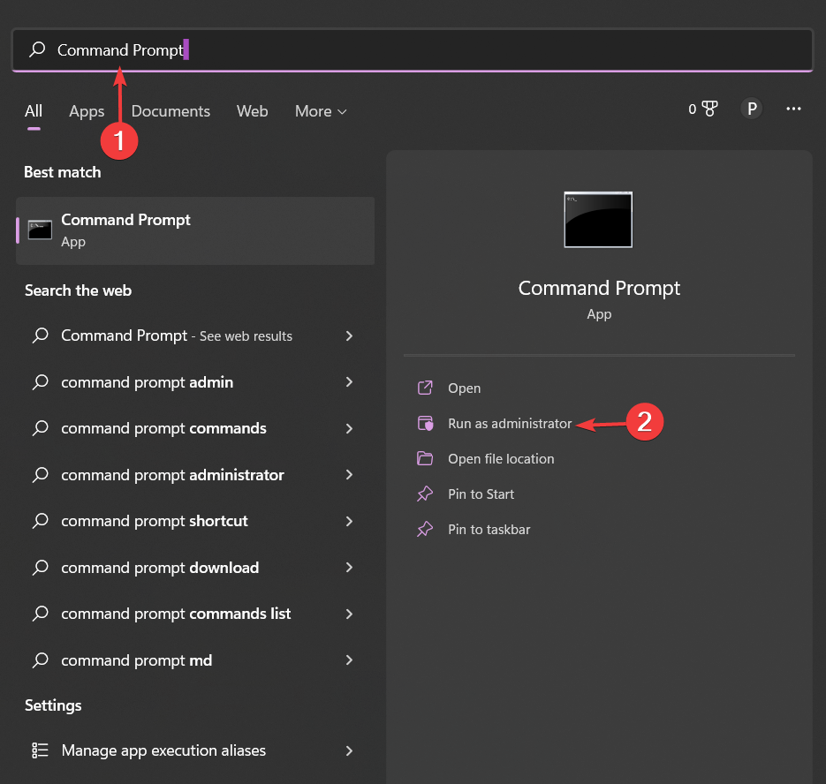Choose command prompt commands list suggestion
This screenshot has width=826, height=784.
[176, 614]
